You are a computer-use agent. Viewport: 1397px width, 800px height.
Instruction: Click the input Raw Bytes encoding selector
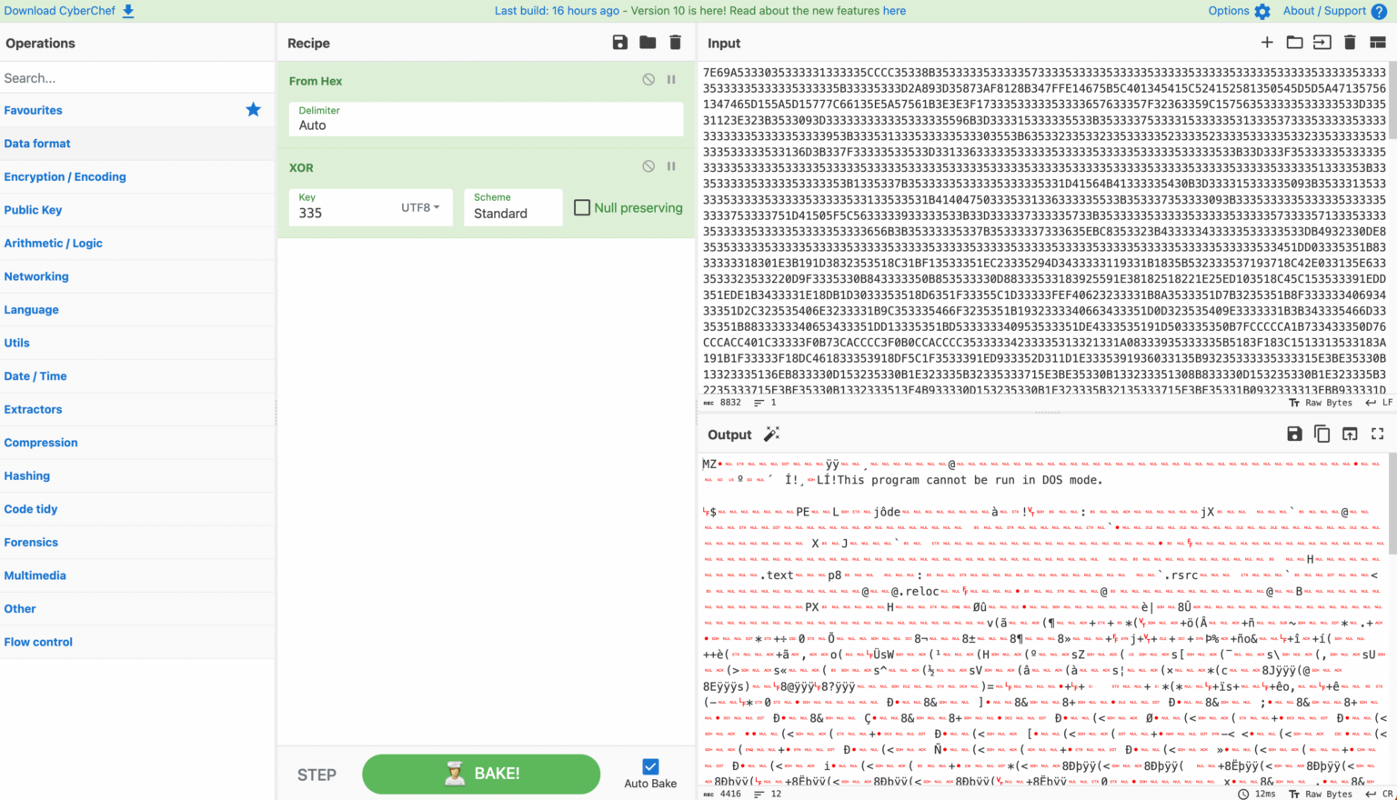click(1321, 403)
